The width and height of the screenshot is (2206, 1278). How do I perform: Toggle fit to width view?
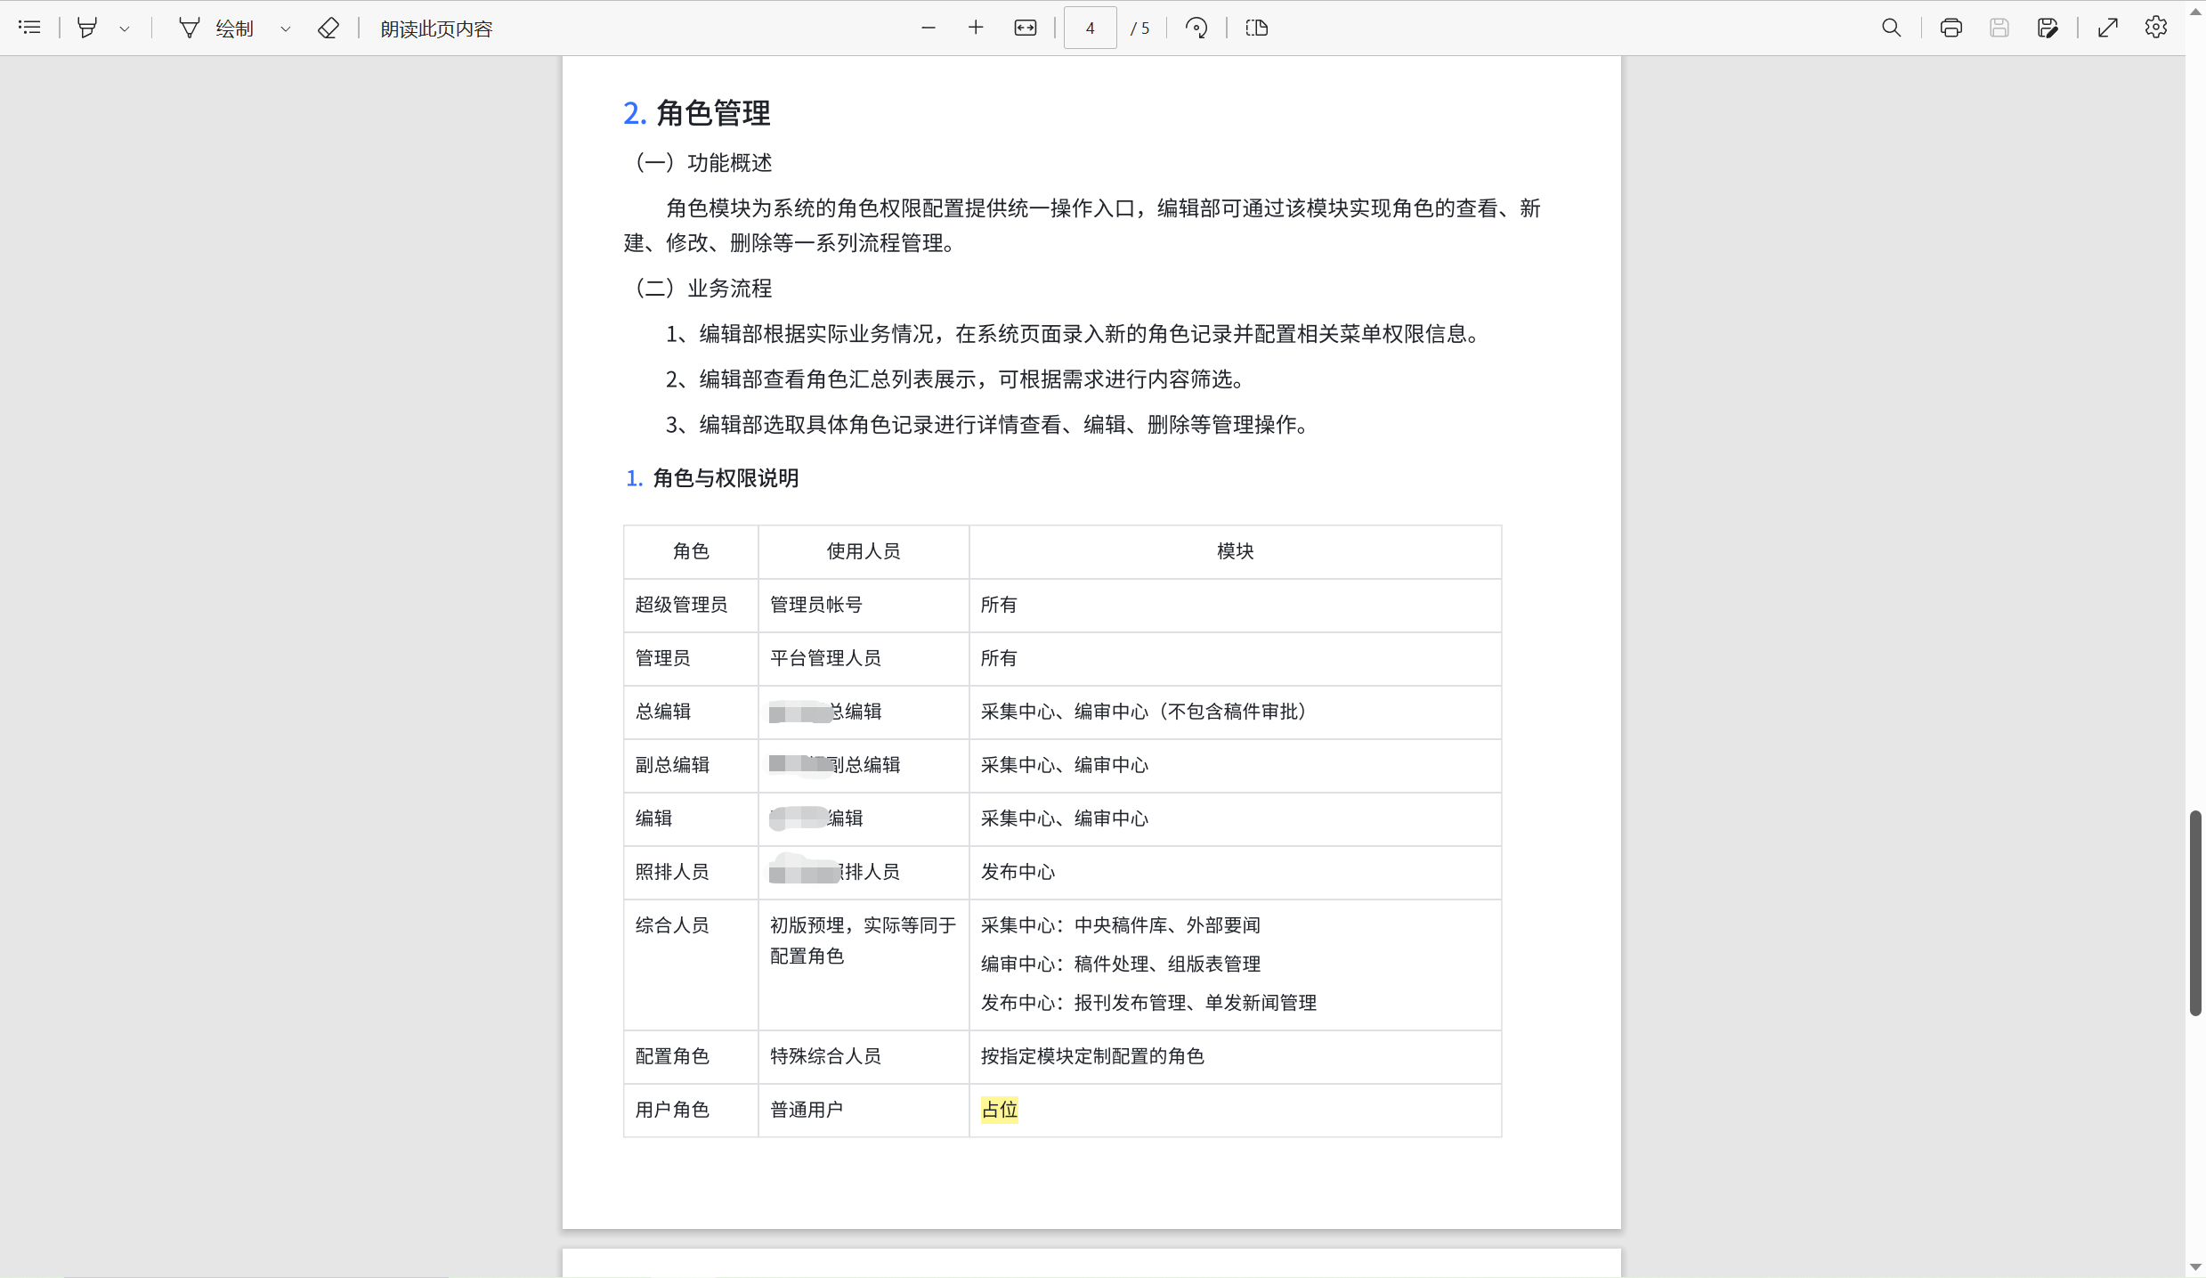point(1026,28)
